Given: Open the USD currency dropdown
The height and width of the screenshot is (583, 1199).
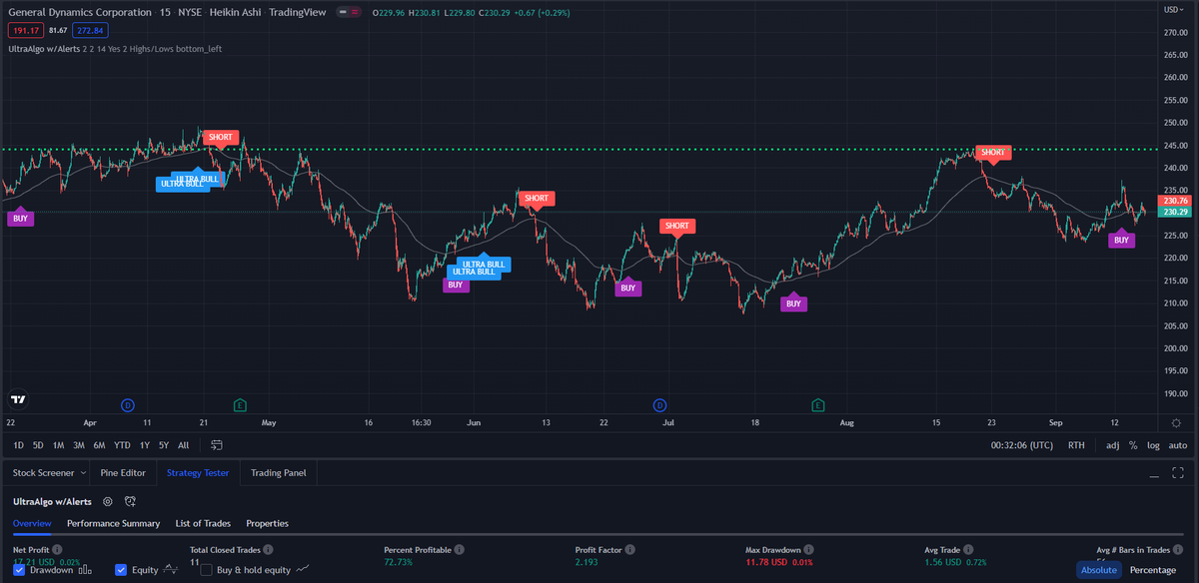Looking at the screenshot, I should click(1175, 10).
